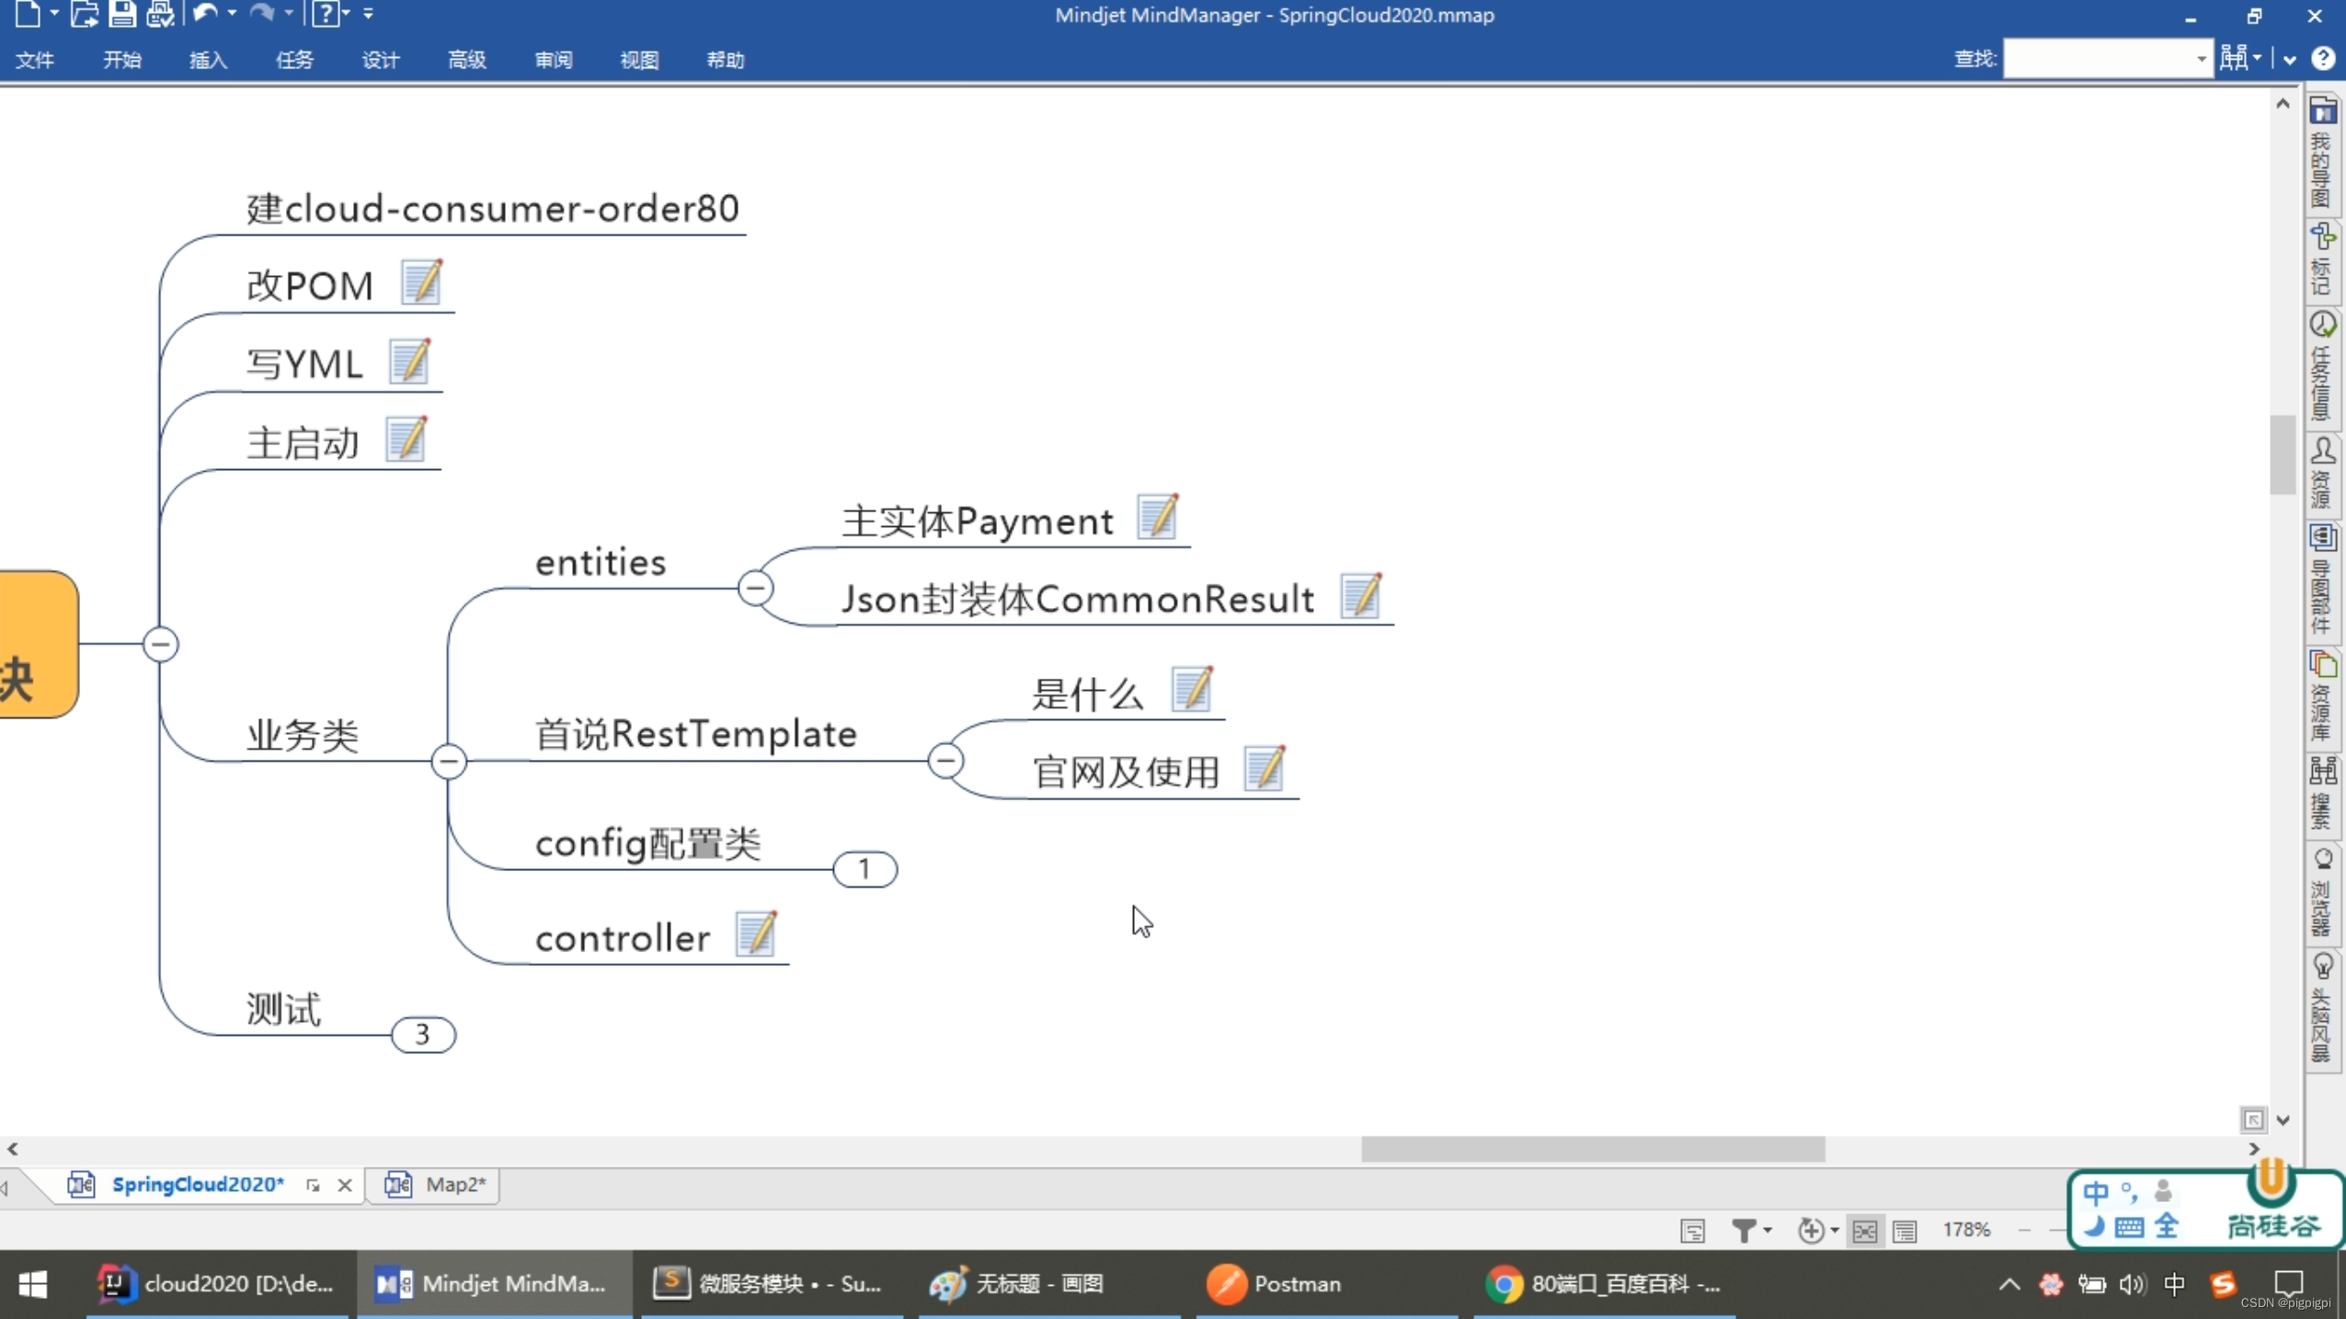Open the New document dropdown arrow
Image resolution: width=2346 pixels, height=1319 pixels.
coord(54,14)
